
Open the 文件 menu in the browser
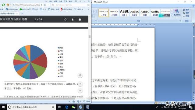[50, 1]
